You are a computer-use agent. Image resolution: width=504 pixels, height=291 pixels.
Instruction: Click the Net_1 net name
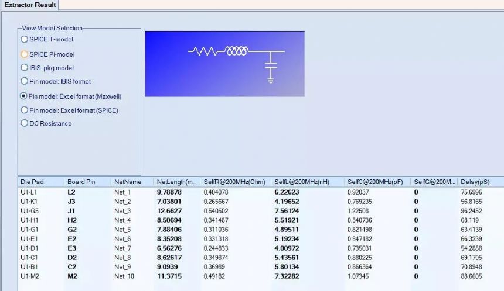122,192
